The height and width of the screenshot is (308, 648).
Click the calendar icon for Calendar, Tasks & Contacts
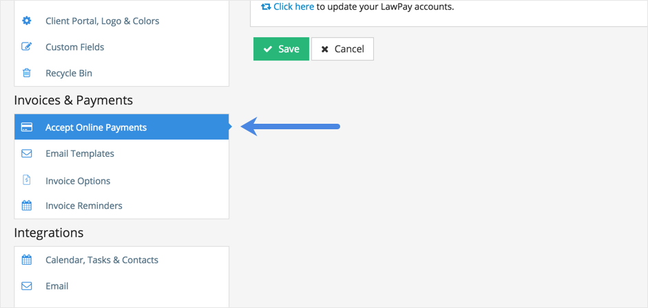(27, 260)
